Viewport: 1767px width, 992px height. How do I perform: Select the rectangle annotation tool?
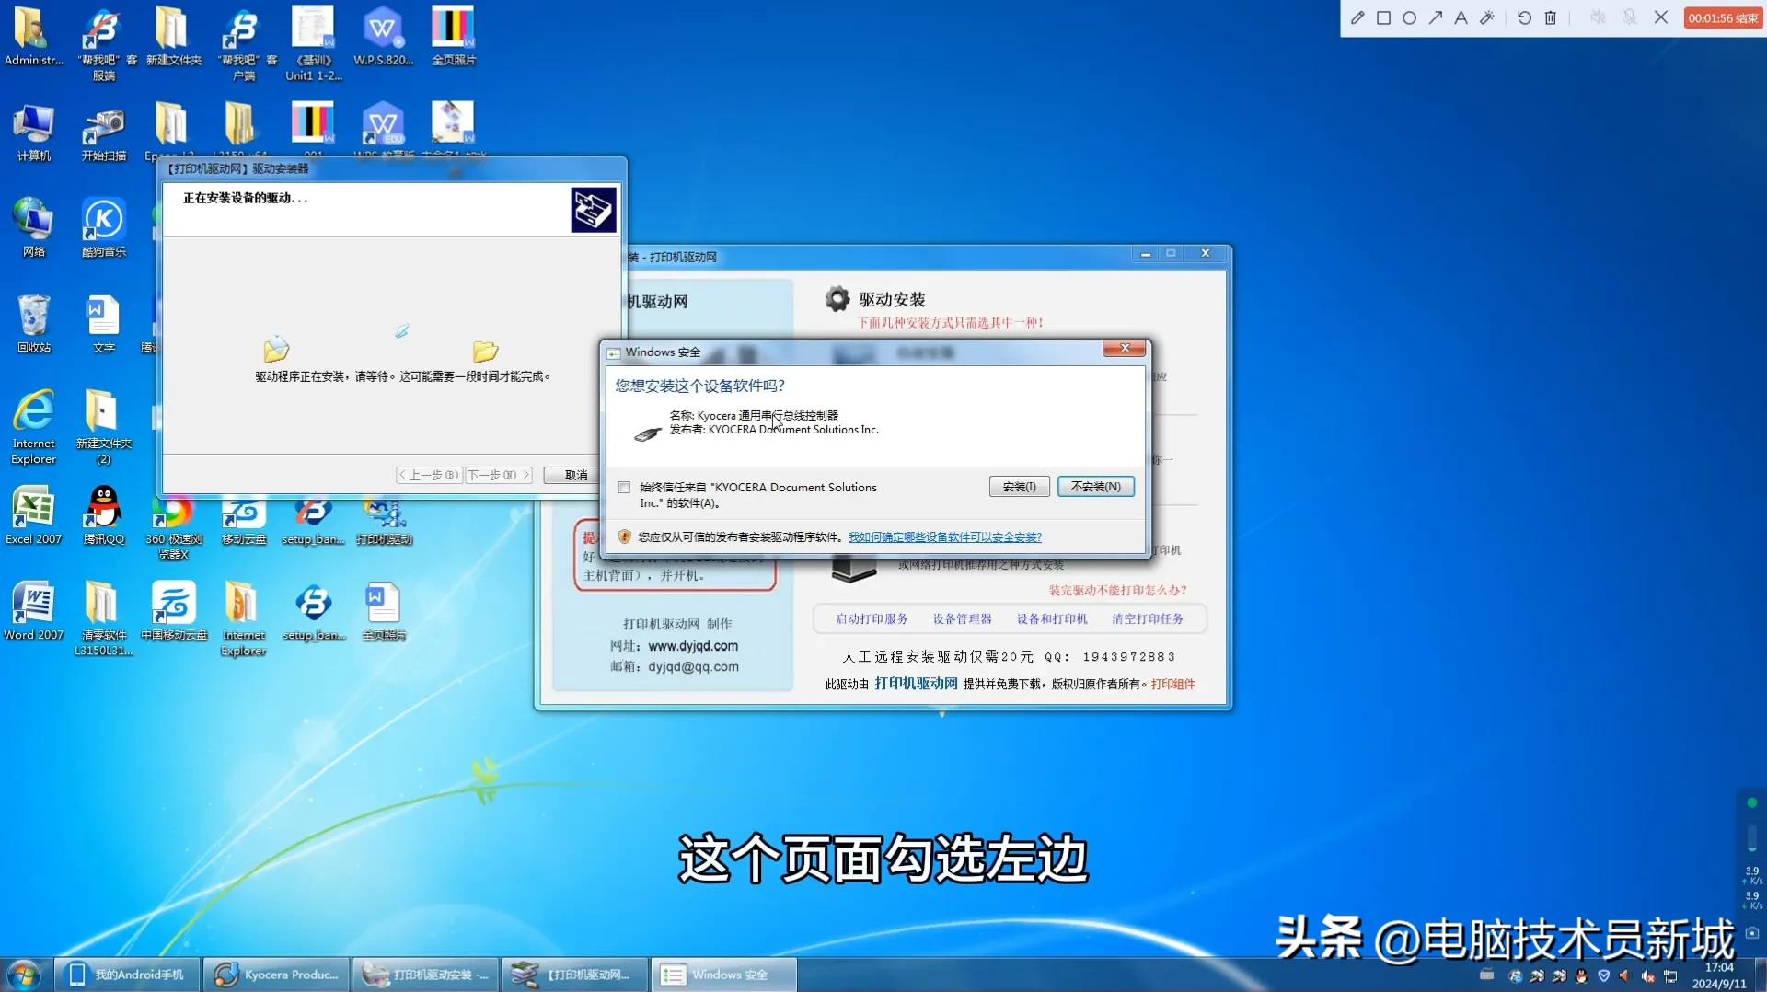point(1383,17)
